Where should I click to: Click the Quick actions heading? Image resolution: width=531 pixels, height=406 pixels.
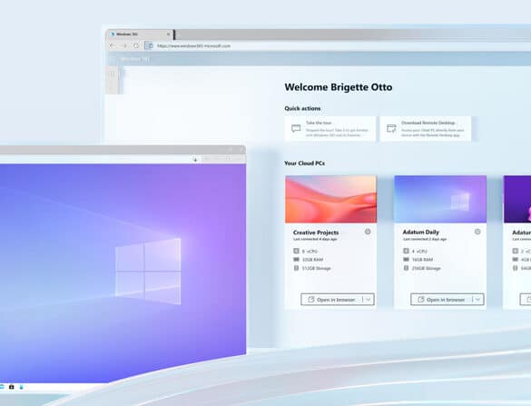pos(302,108)
